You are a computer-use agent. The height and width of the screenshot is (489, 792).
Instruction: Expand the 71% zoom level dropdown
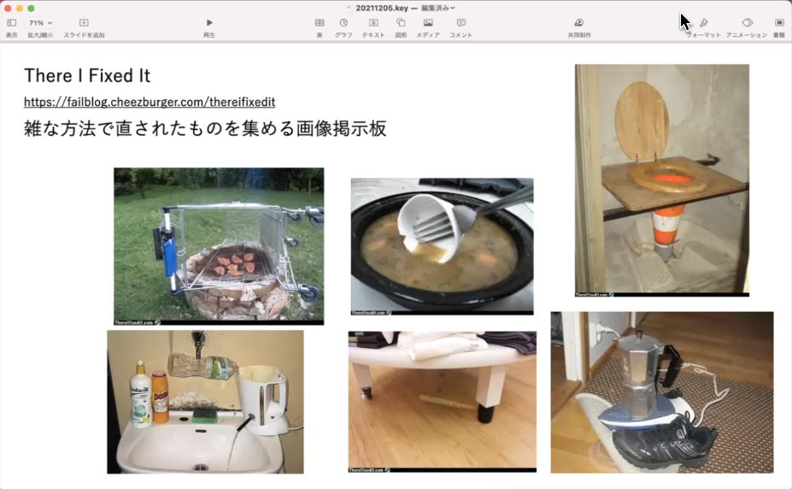coord(40,23)
